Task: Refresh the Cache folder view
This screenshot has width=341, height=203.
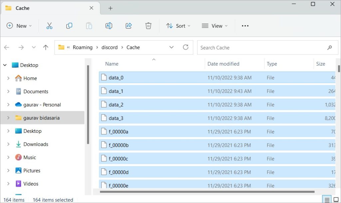Action: click(185, 47)
